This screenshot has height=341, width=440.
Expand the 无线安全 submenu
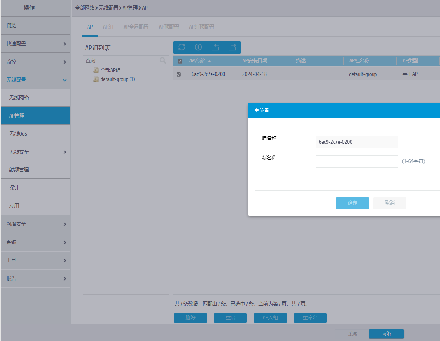64,152
